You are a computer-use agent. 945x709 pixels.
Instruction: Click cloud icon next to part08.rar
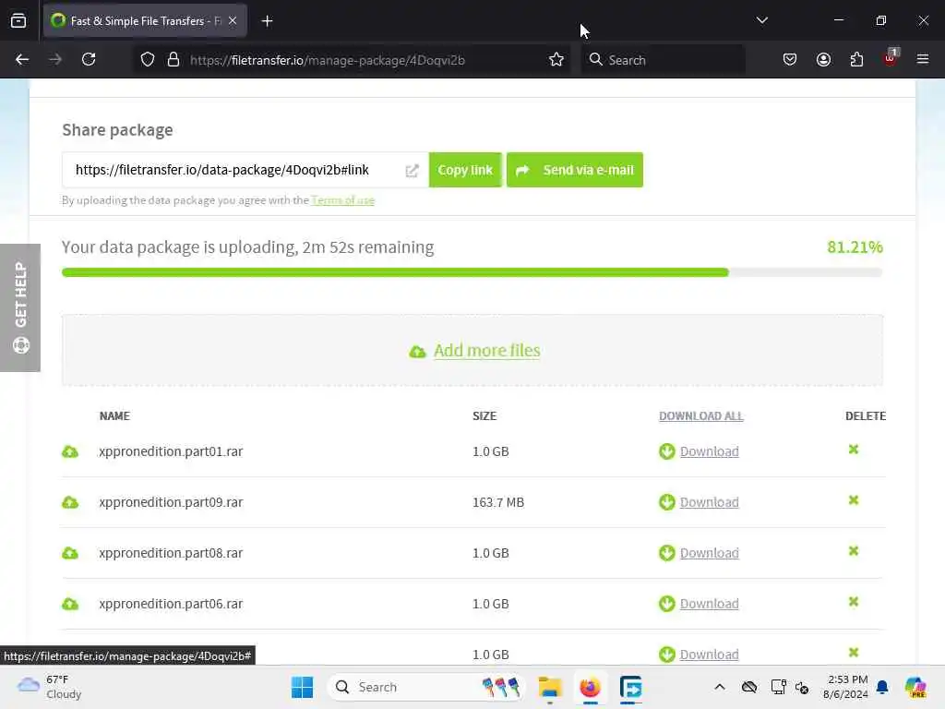pyautogui.click(x=70, y=553)
